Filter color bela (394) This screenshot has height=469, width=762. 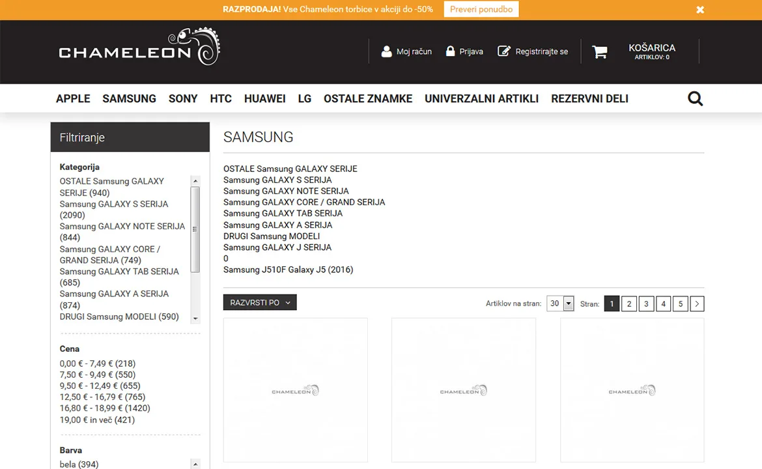[x=79, y=464]
